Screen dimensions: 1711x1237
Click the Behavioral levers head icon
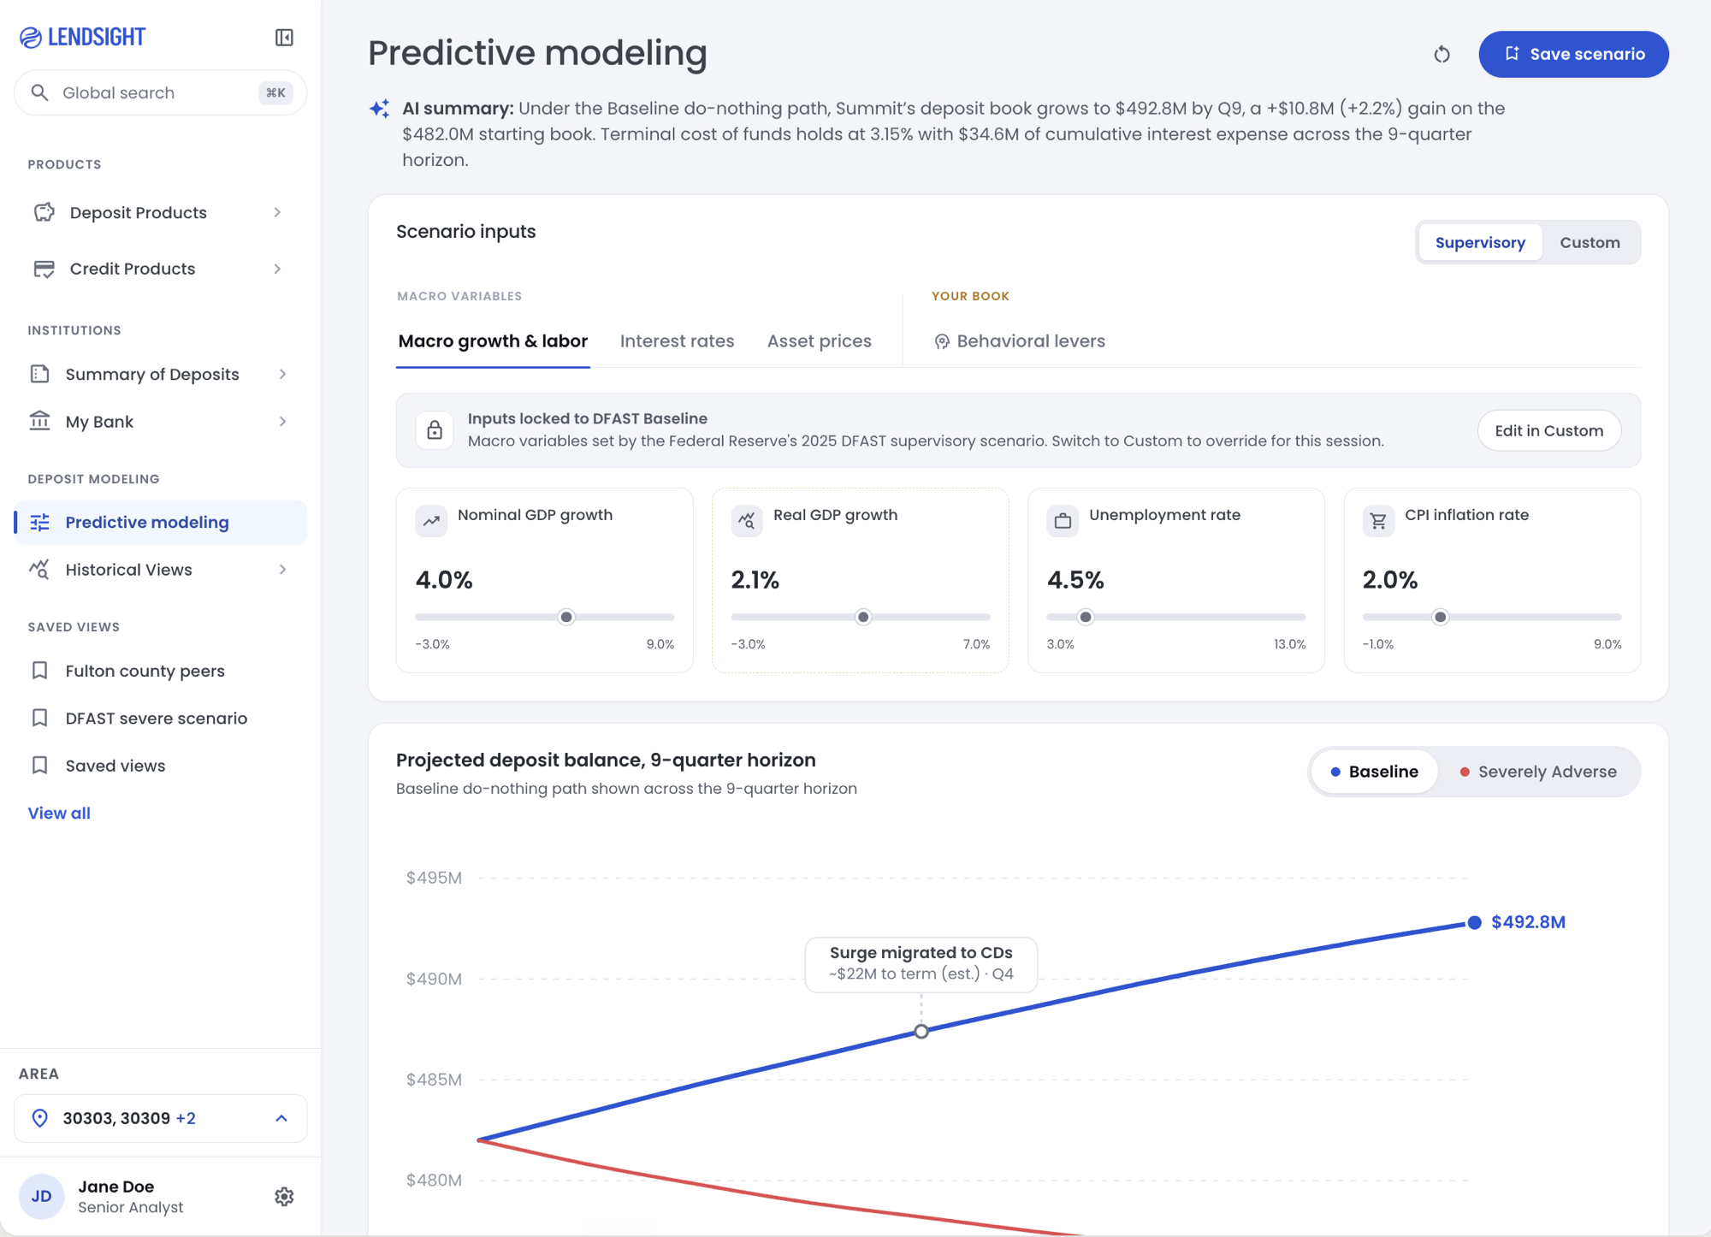(x=942, y=341)
